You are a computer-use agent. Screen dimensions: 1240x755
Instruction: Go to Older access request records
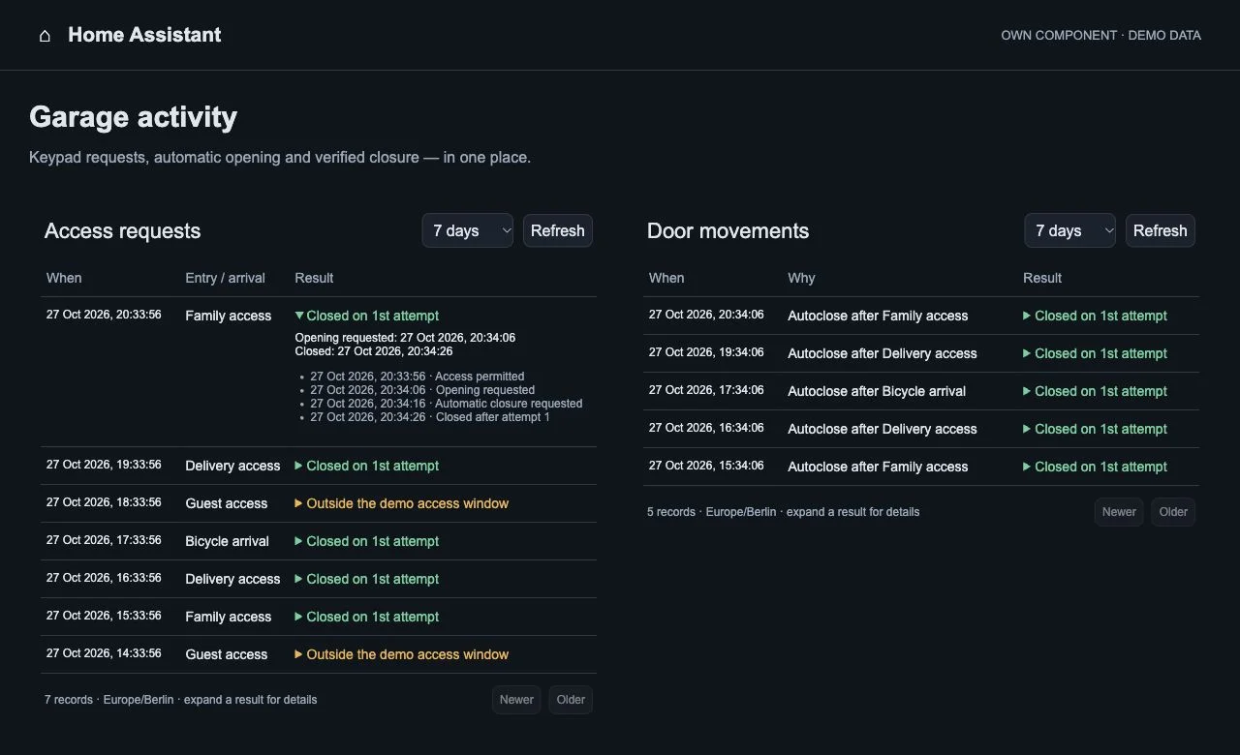(x=571, y=700)
